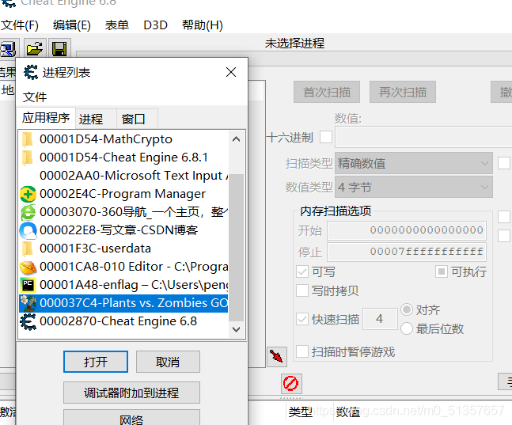Click the 取消 button
512x425 pixels.
[x=168, y=362]
